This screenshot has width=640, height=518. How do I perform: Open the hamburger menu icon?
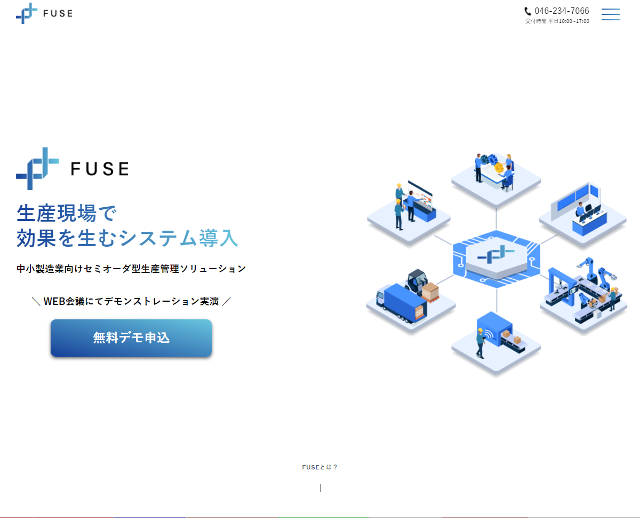pyautogui.click(x=611, y=14)
